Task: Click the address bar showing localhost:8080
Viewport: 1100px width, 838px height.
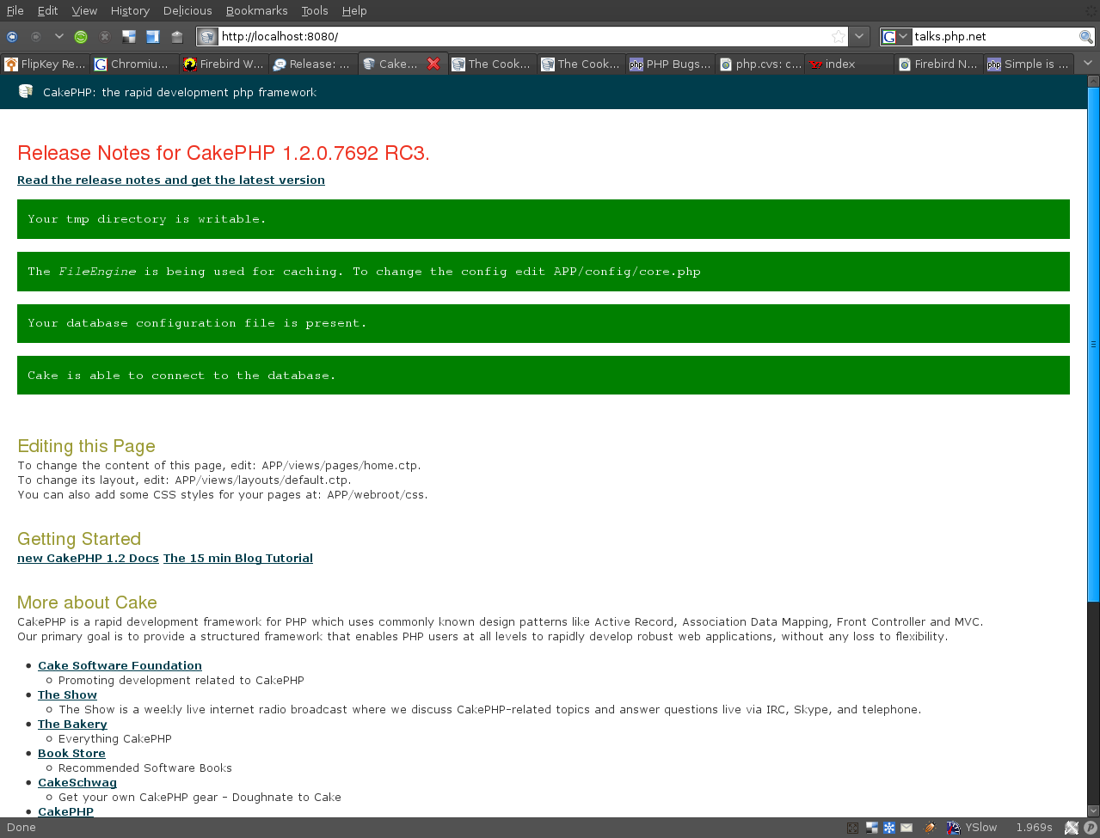Action: click(516, 37)
